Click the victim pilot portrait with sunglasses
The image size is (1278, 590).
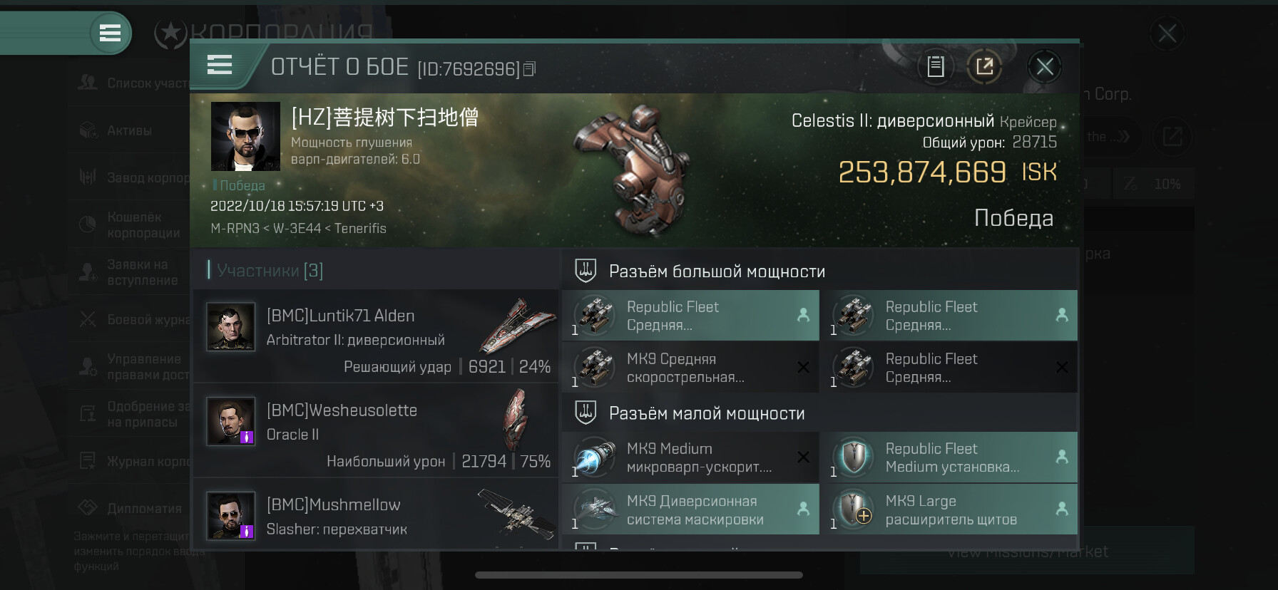(x=245, y=136)
